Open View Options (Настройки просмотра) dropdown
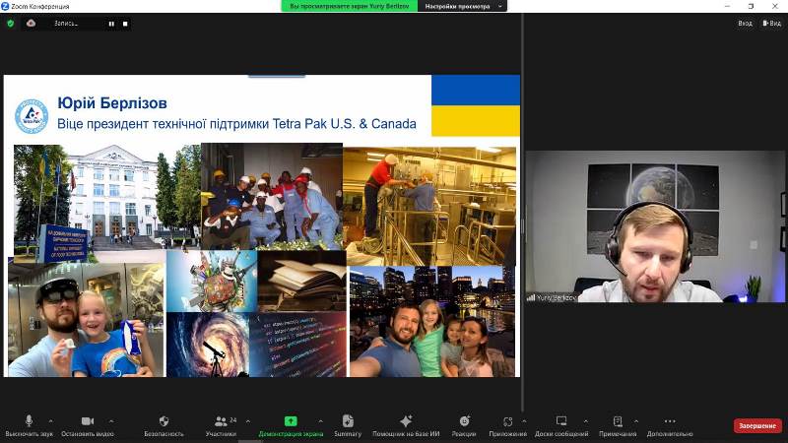788x443 pixels. click(462, 6)
